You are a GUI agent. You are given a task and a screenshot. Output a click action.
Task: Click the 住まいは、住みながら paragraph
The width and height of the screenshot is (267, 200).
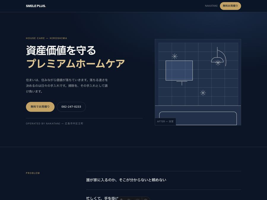pyautogui.click(x=67, y=86)
